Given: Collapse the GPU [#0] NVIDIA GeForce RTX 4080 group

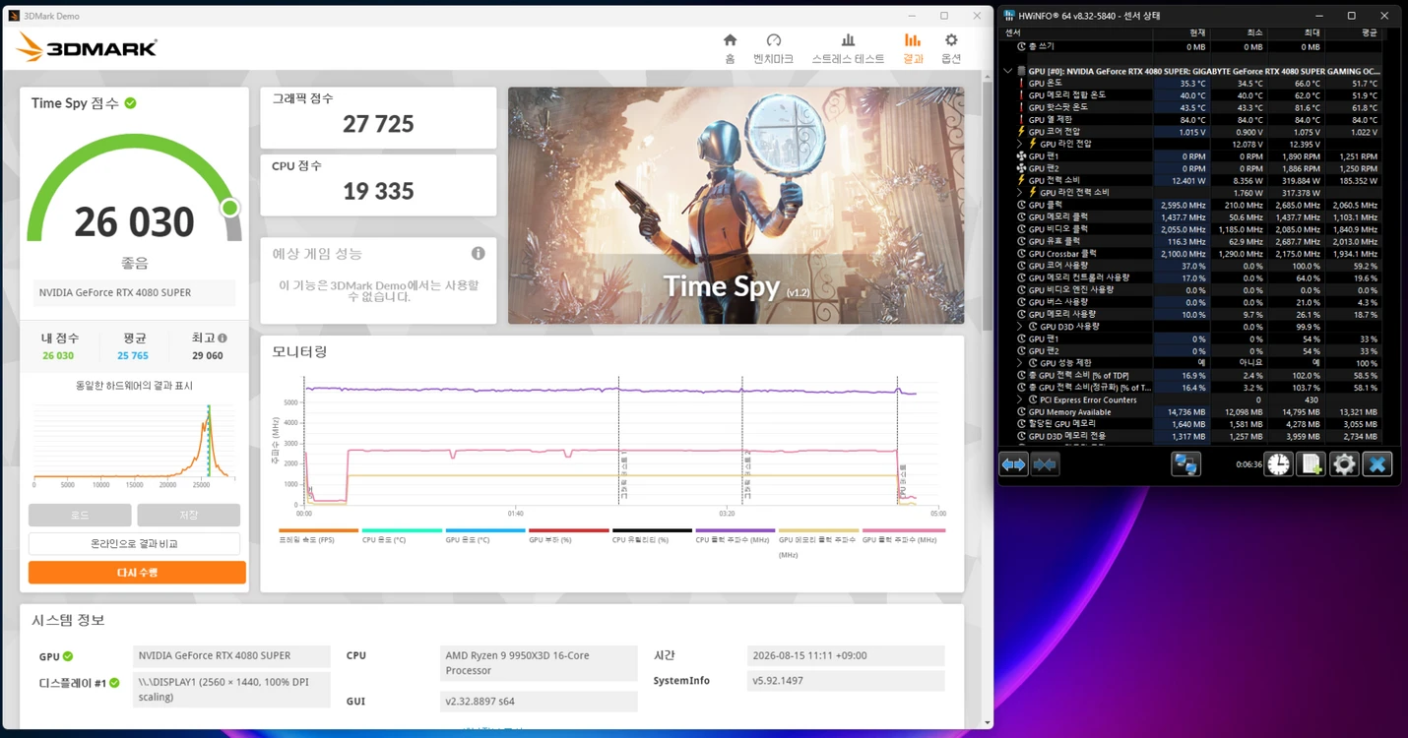Looking at the screenshot, I should [x=1007, y=71].
